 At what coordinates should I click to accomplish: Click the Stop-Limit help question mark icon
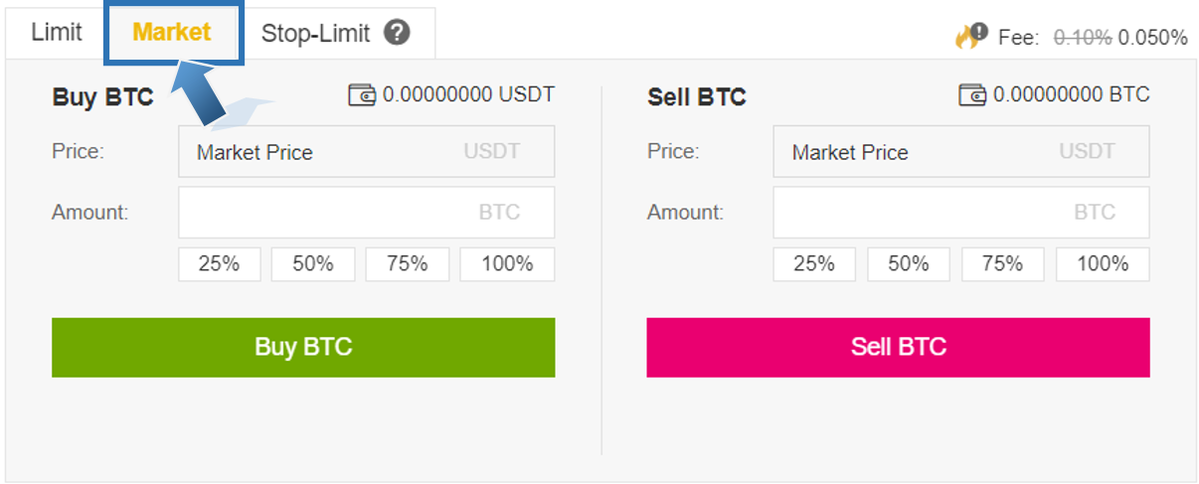398,33
